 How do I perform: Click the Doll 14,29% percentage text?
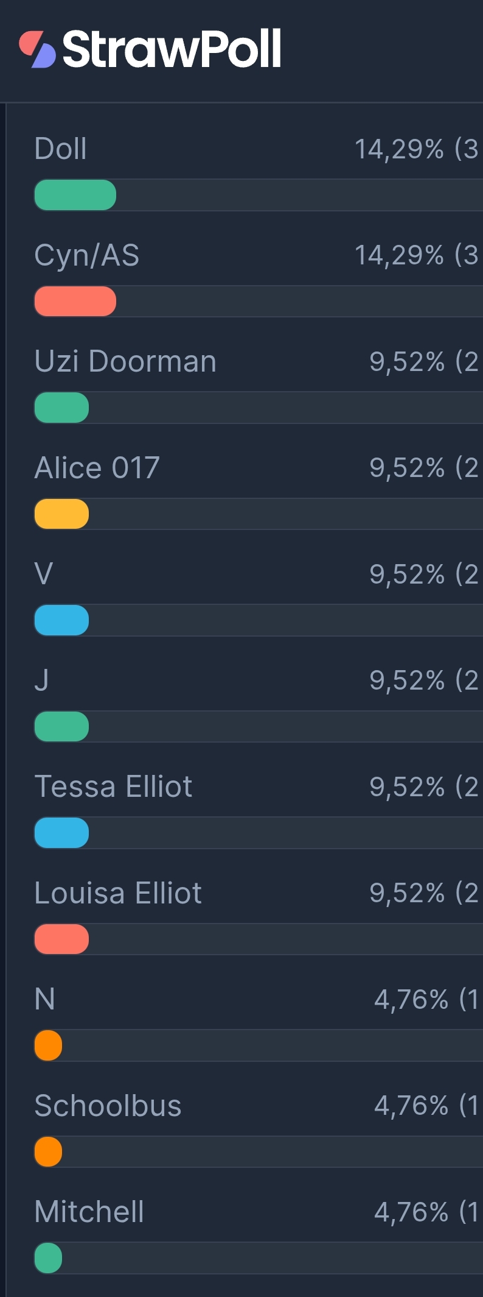[x=399, y=149]
